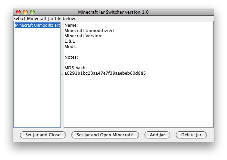227x160 pixels.
Task: Click the window title bar text
Action: click(113, 12)
